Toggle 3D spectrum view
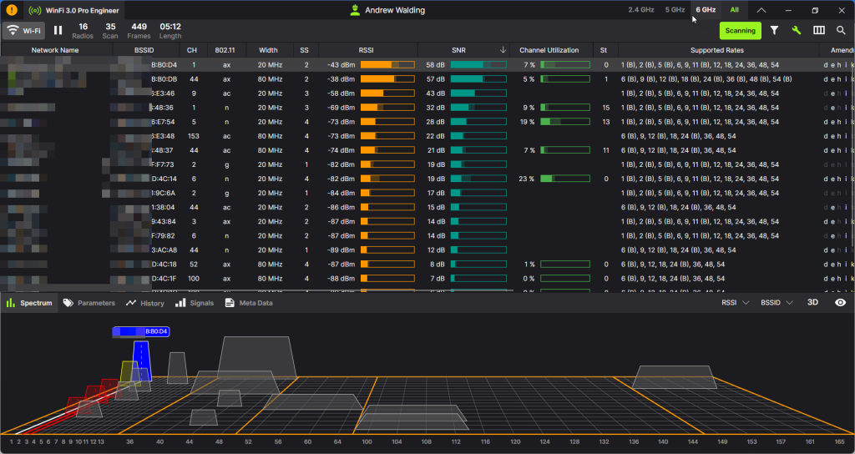This screenshot has height=454, width=855. click(x=812, y=303)
